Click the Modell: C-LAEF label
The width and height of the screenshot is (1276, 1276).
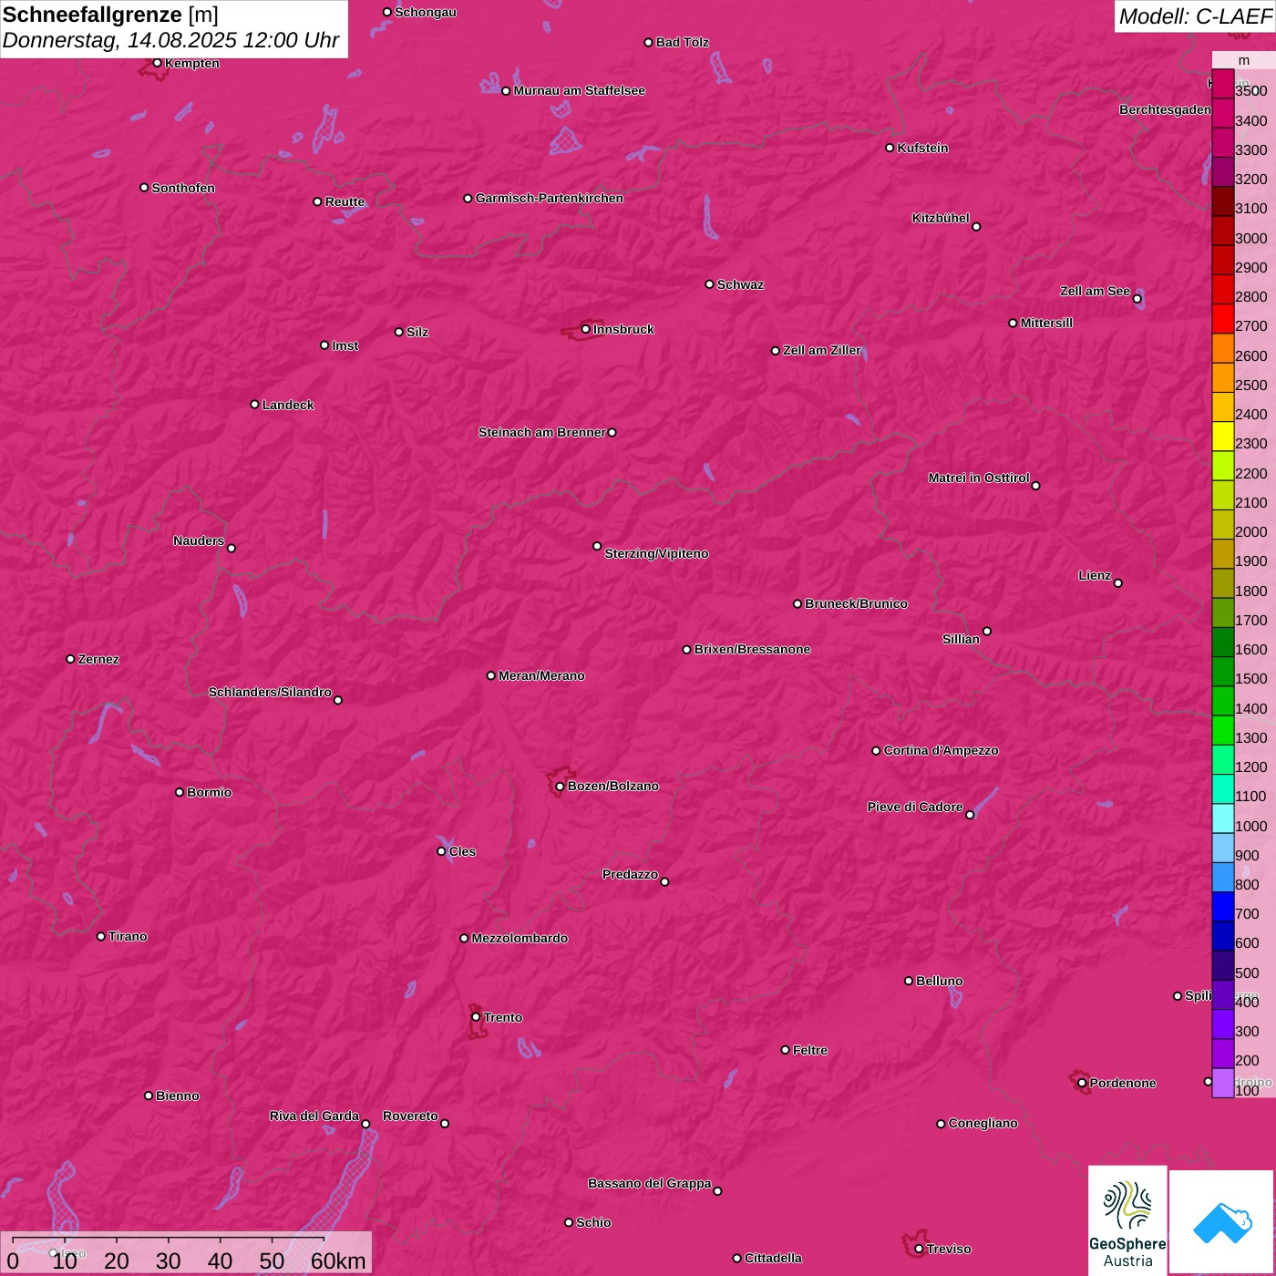1195,15
